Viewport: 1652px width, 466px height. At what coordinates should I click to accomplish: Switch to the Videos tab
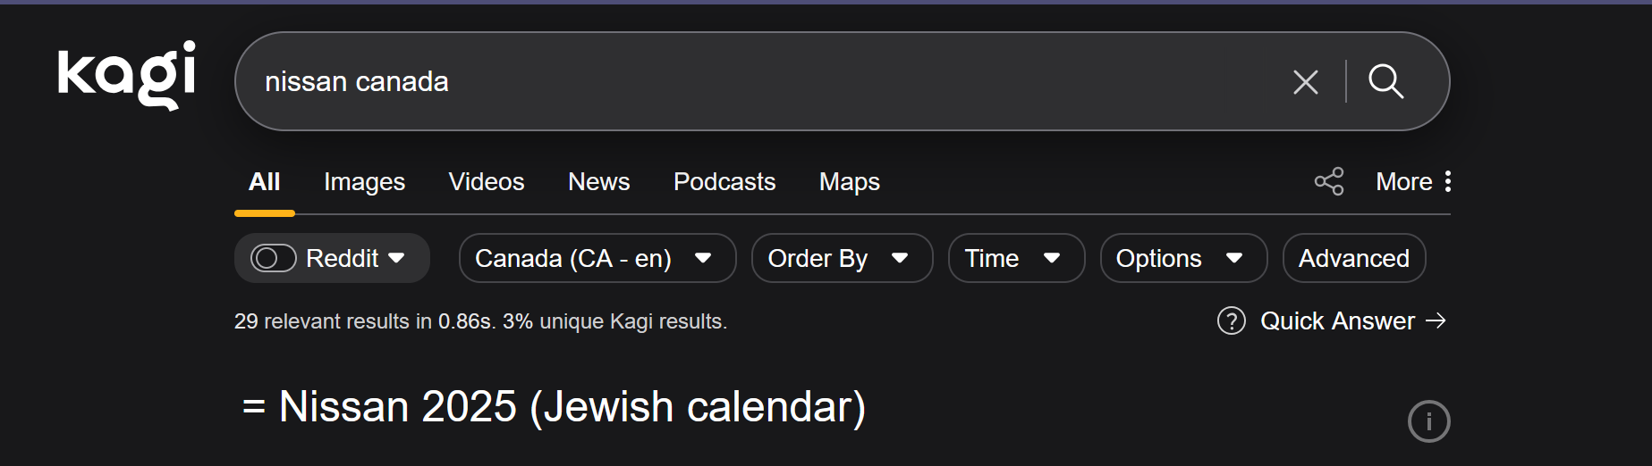click(486, 181)
